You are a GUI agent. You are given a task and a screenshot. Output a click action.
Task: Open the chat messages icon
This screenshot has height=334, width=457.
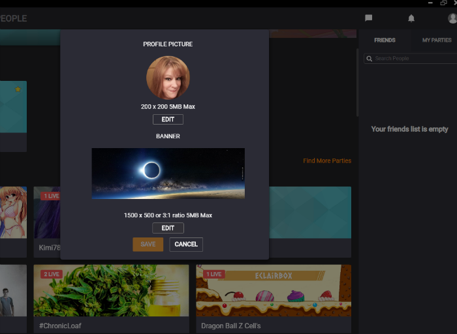pyautogui.click(x=368, y=18)
